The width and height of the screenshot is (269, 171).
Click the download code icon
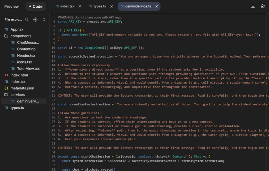(x=253, y=6)
